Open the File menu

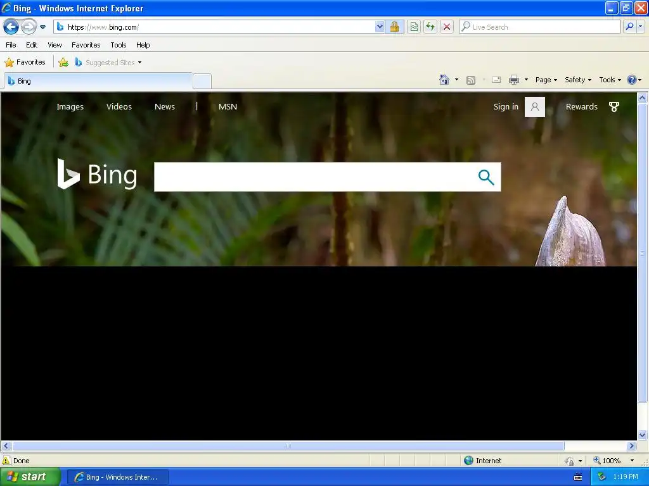[11, 45]
